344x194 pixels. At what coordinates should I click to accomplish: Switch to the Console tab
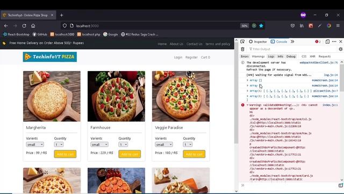tap(279, 41)
